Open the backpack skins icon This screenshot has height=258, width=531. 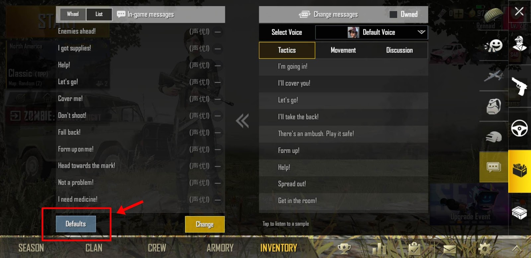click(493, 106)
